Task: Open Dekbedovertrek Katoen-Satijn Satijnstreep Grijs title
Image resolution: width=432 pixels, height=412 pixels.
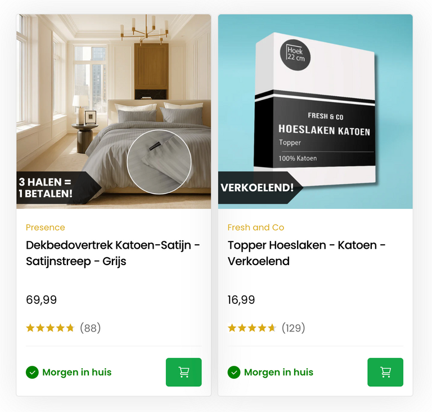Action: click(x=113, y=253)
